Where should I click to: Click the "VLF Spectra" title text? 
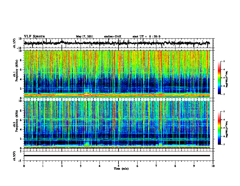pyautogui.click(x=34, y=36)
